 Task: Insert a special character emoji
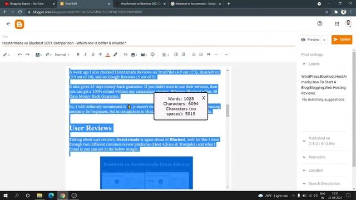pos(152,54)
